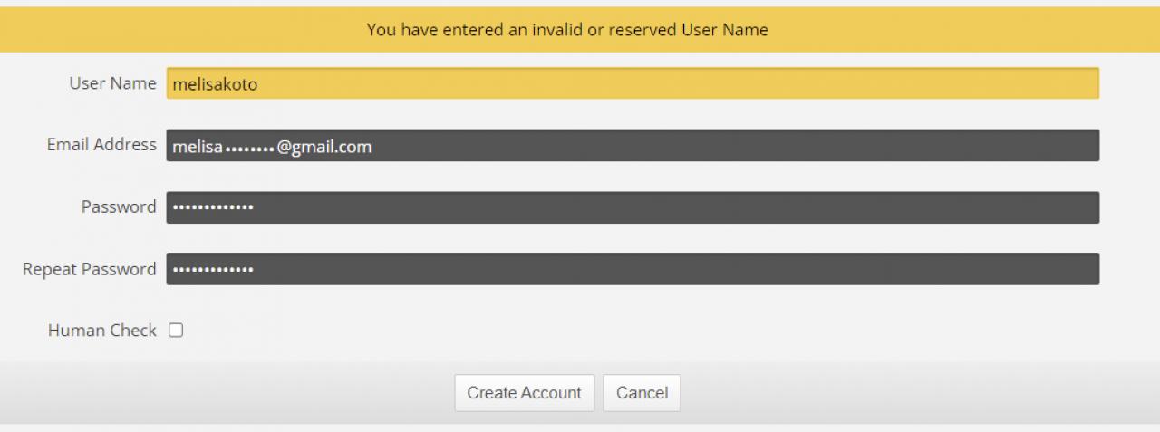Focus the highlighted User Name field
The height and width of the screenshot is (432, 1160).
tap(633, 83)
